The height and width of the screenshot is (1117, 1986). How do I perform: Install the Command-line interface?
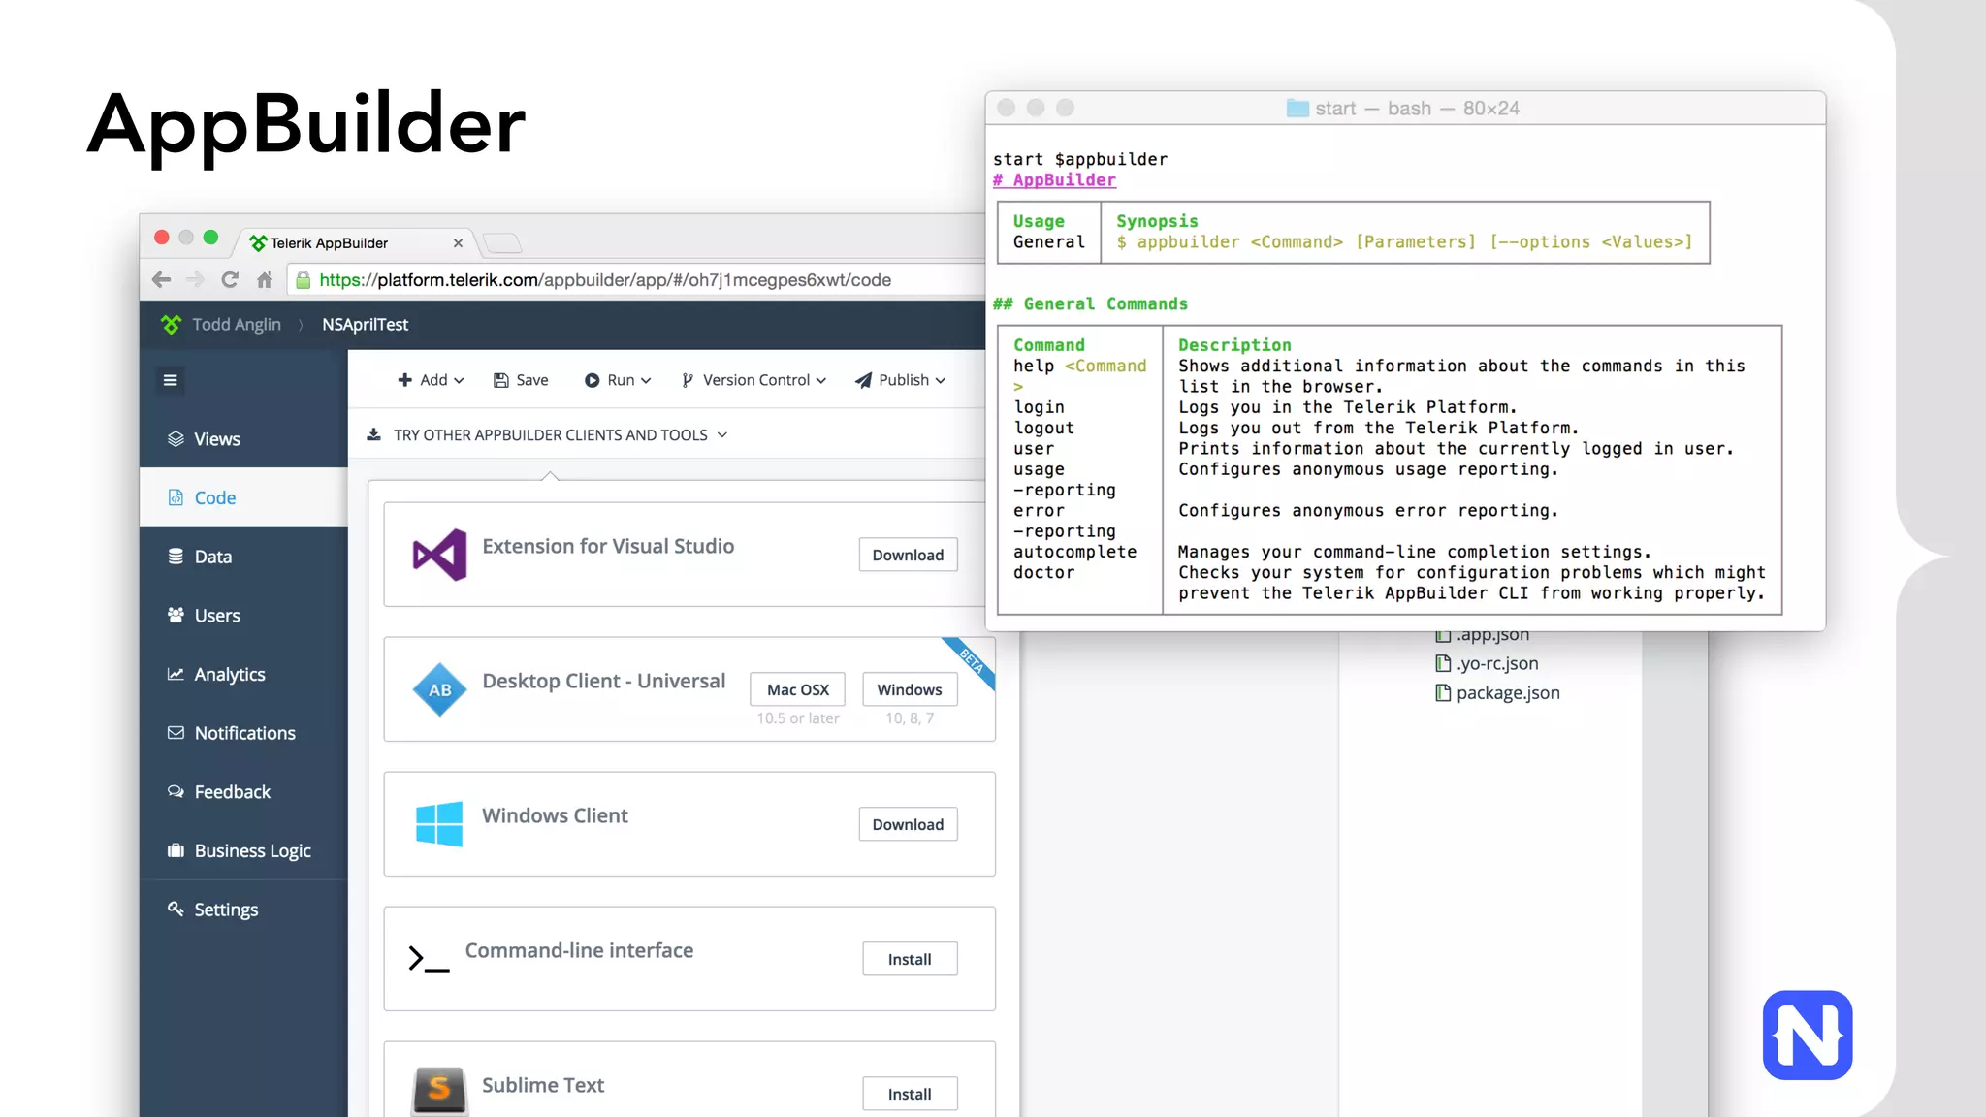tap(910, 959)
